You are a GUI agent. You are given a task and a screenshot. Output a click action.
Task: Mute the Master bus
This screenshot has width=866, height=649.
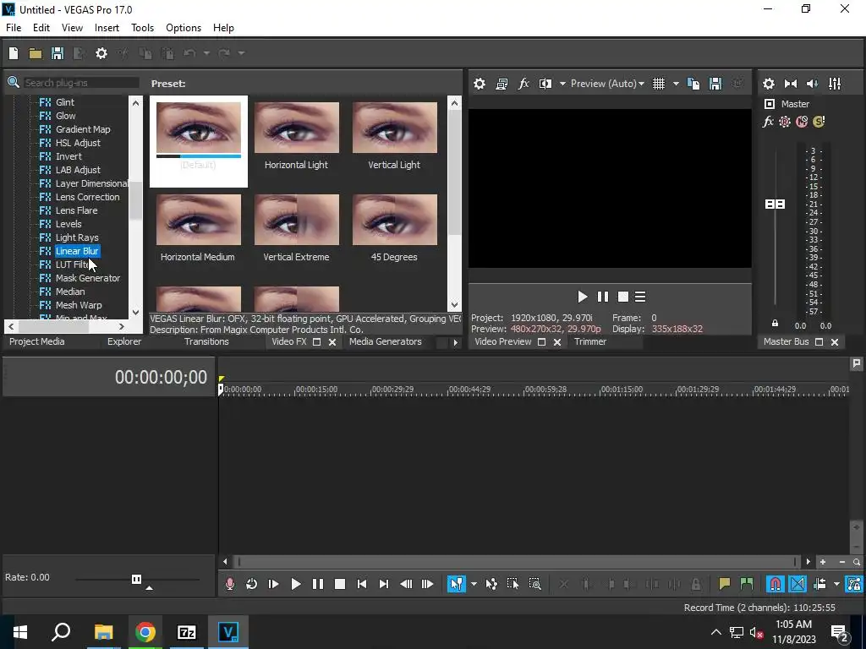point(802,122)
